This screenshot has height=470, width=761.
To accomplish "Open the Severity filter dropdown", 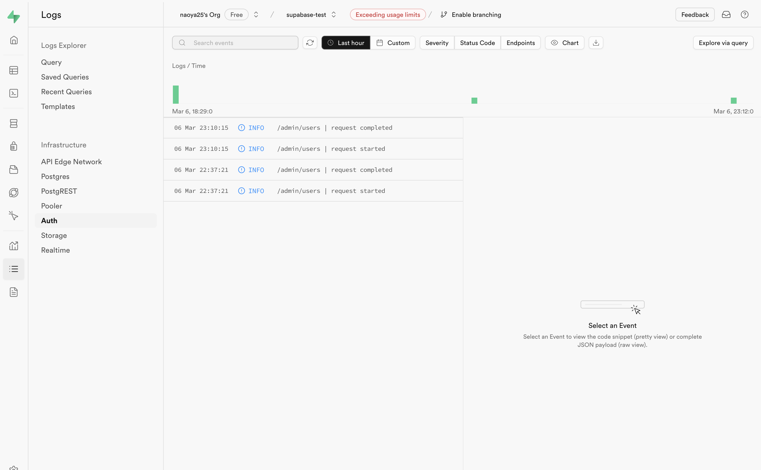I will pyautogui.click(x=437, y=43).
